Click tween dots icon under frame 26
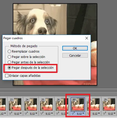This screenshot has width=117, height=118. click(x=58, y=113)
